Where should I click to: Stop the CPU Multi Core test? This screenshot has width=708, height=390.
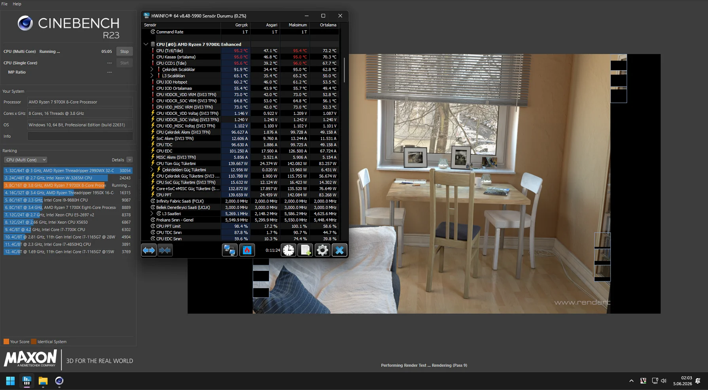pyautogui.click(x=125, y=51)
